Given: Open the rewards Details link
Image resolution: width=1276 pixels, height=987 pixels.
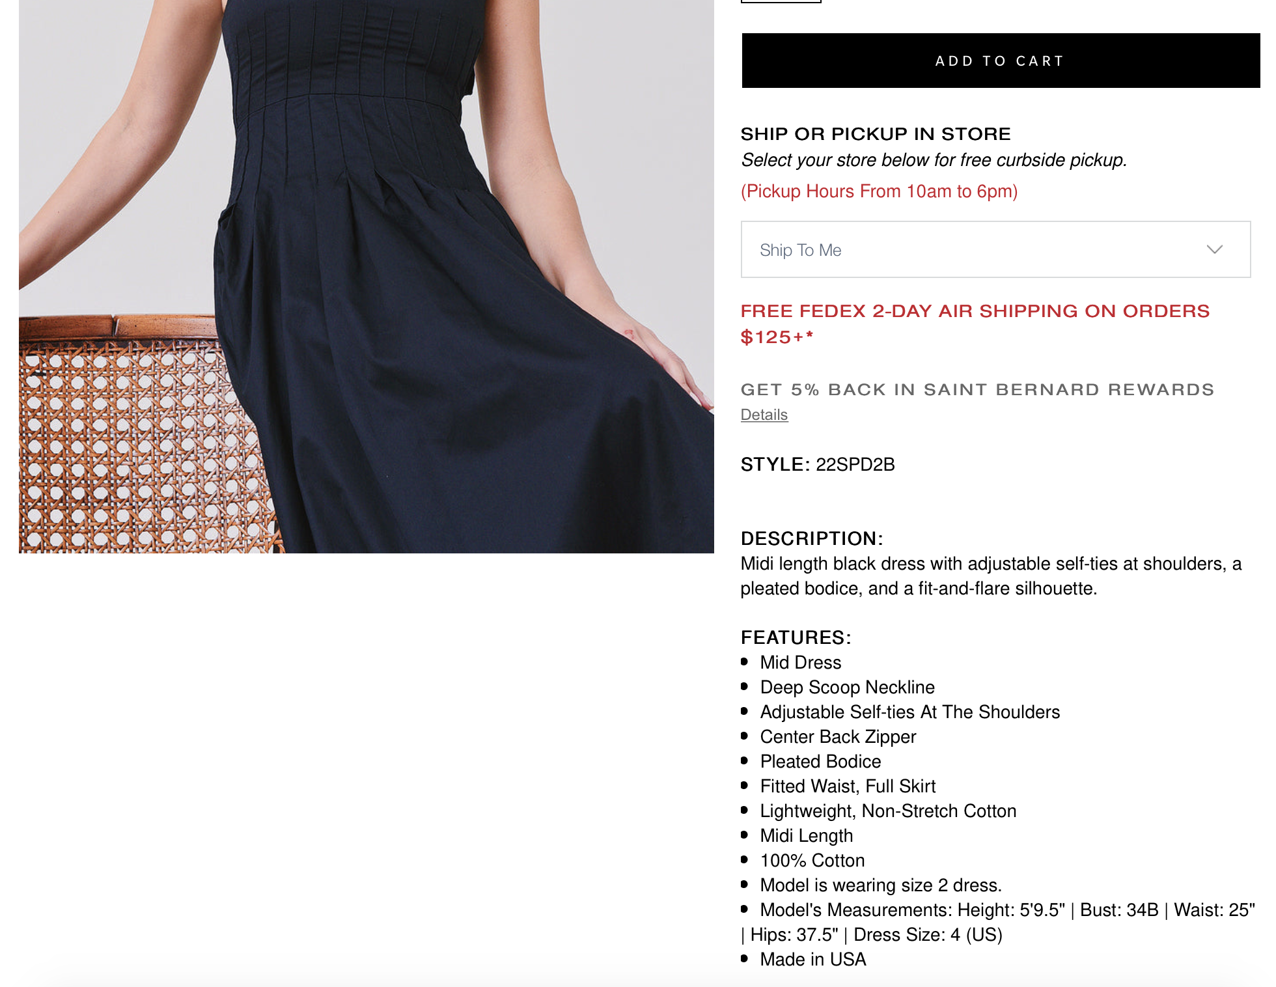Looking at the screenshot, I should pos(764,415).
